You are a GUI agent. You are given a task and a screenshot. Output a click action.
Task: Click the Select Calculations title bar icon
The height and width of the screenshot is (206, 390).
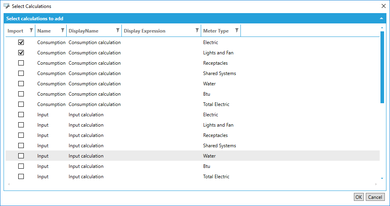[x=6, y=6]
